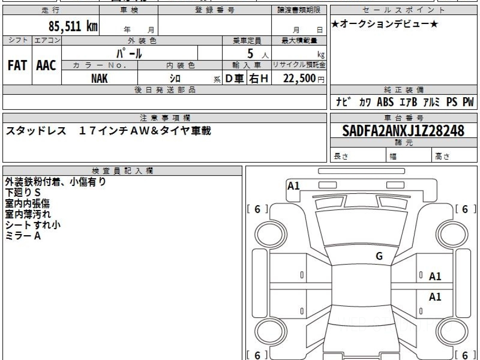Select the PW equipment entry
The width and height of the screenshot is (480, 360).
(x=468, y=102)
